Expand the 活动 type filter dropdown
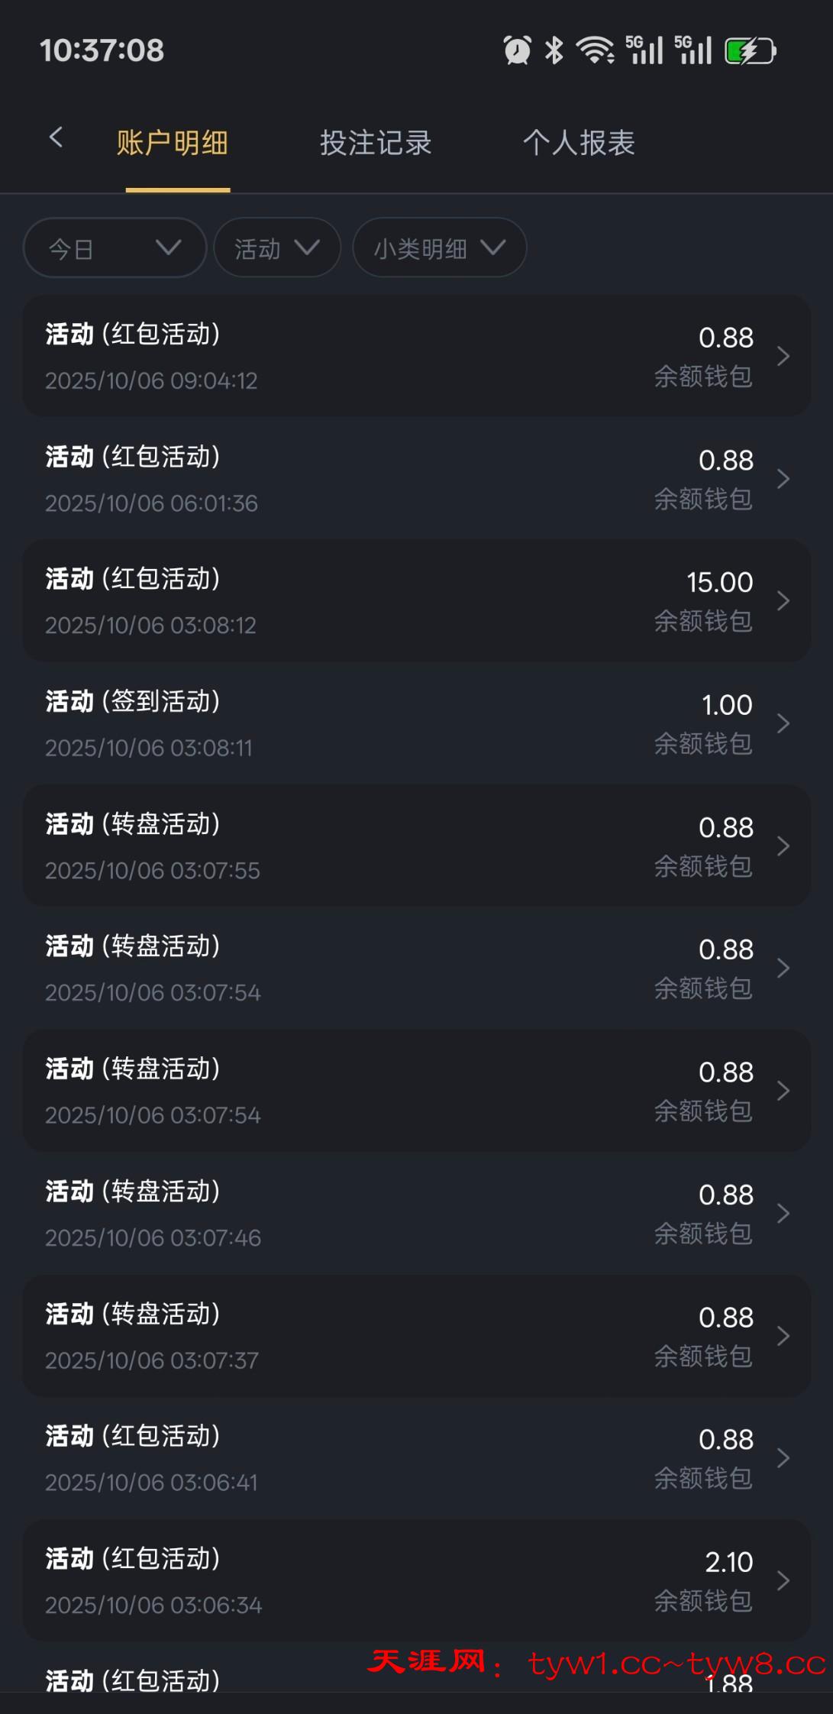This screenshot has width=833, height=1714. click(x=276, y=248)
